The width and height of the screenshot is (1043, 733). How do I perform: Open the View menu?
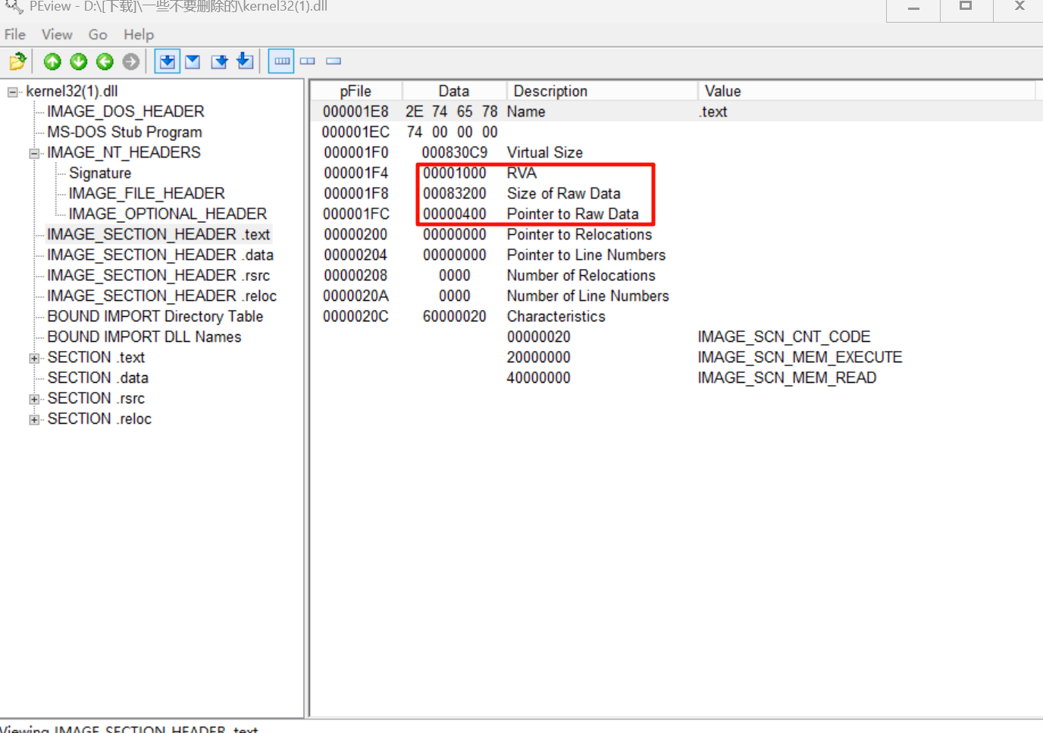pos(57,35)
